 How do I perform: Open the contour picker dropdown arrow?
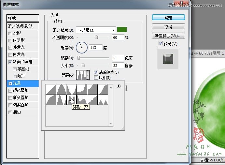(x=88, y=75)
